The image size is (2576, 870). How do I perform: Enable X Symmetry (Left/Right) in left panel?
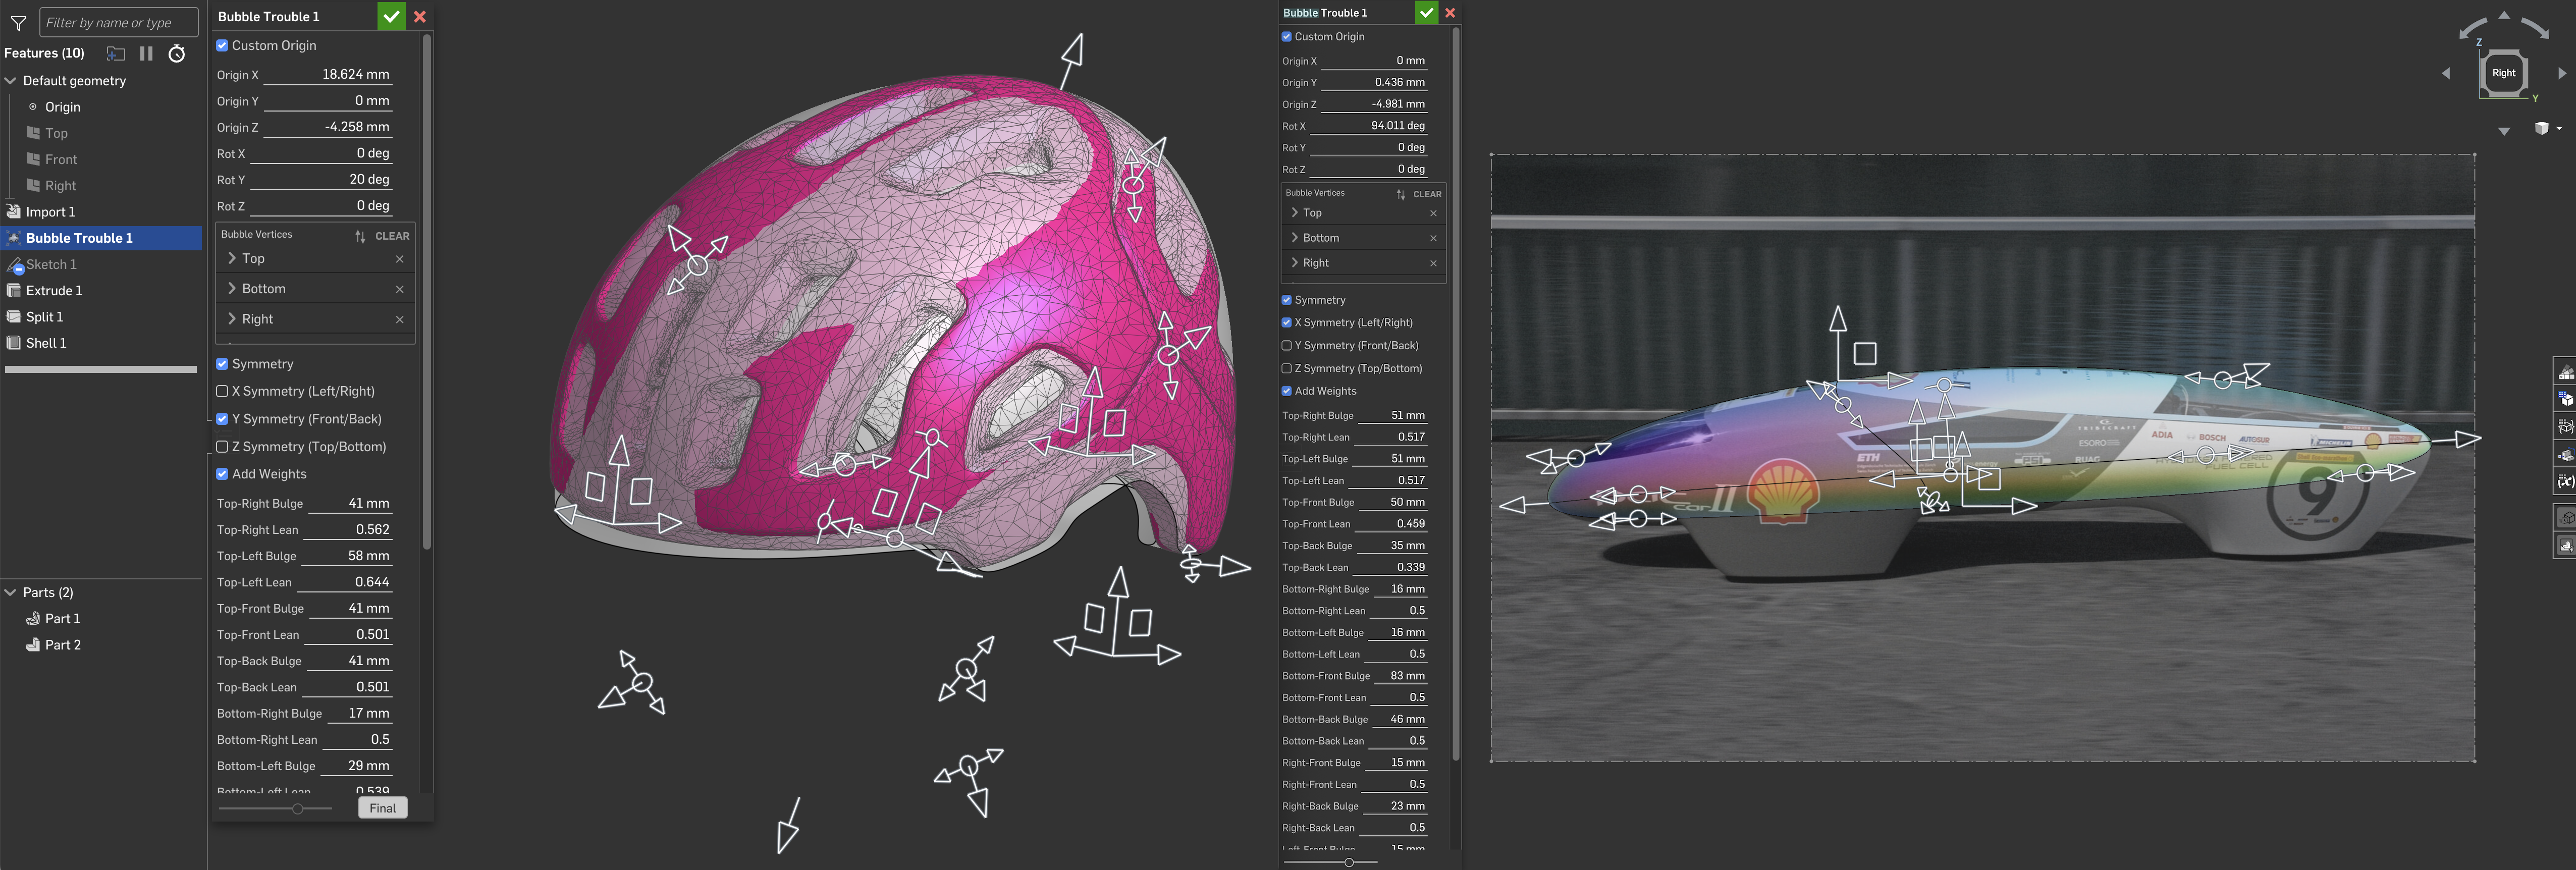coord(222,391)
